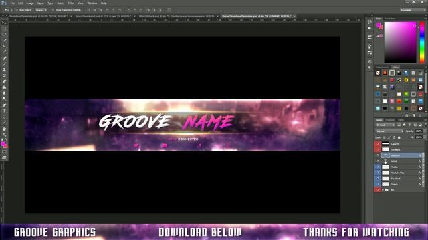The image size is (428, 240).
Task: Select the Path Selection tool
Action: tap(4, 117)
